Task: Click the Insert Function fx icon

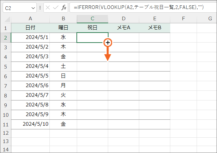Action: coord(64,7)
